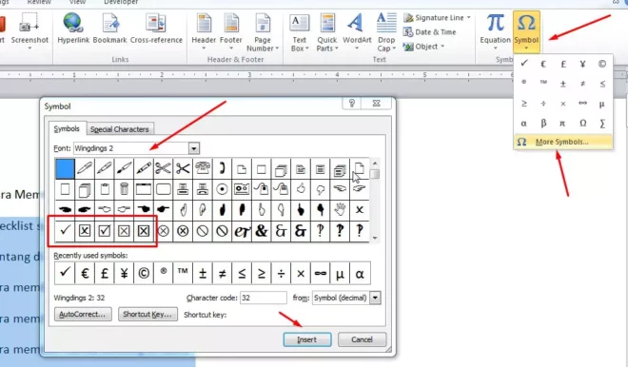This screenshot has width=628, height=367.
Task: Choose the trademark sign in Recently used symbols
Action: click(x=183, y=274)
